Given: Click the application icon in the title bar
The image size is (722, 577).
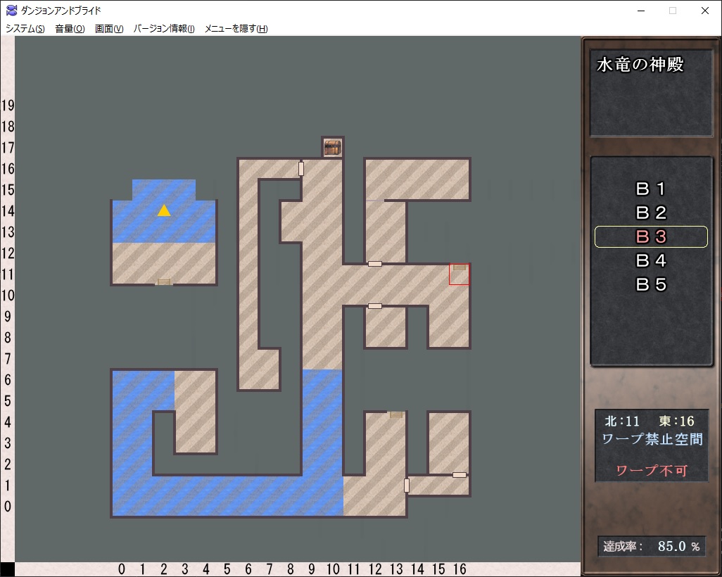Looking at the screenshot, I should pyautogui.click(x=12, y=11).
